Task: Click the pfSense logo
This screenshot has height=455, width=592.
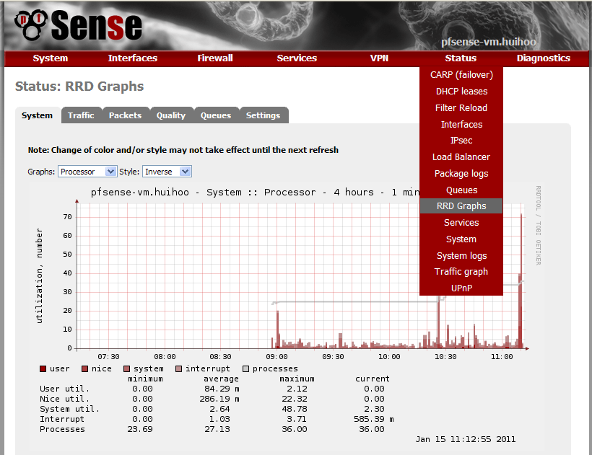Action: [x=78, y=25]
